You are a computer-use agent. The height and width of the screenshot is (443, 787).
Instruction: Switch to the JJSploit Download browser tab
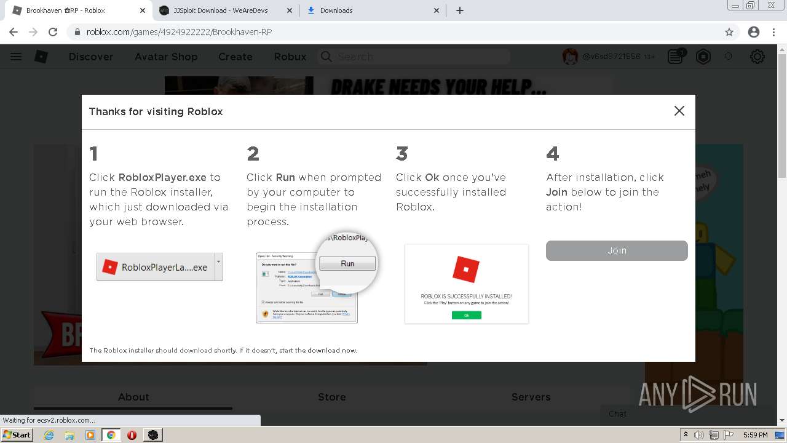tap(224, 10)
